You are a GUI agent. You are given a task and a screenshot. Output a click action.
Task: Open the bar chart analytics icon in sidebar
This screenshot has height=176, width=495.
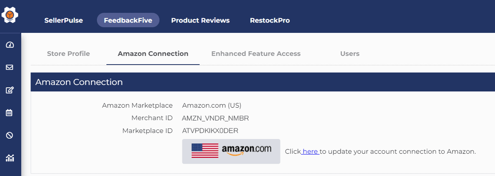[x=10, y=158]
